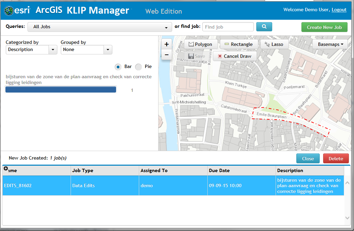Click Cancel Draw button
The width and height of the screenshot is (354, 231).
235,56
